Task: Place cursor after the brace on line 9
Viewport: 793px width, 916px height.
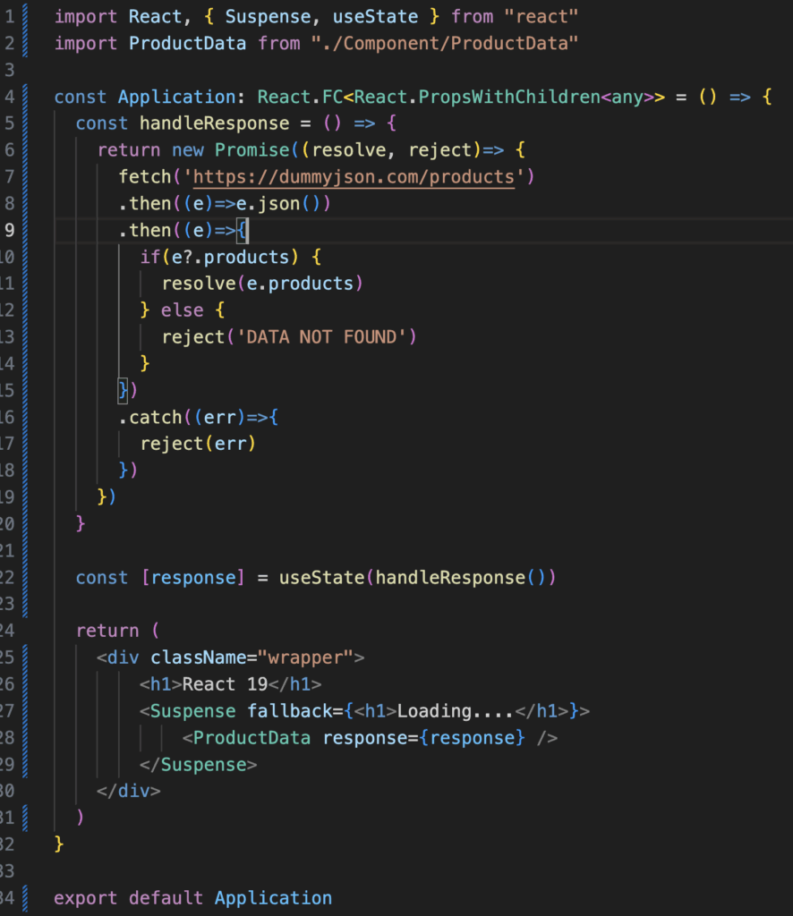Action: tap(248, 231)
